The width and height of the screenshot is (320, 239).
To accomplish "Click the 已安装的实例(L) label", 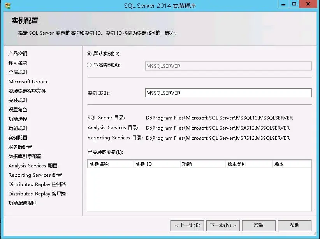I will click(105, 152).
